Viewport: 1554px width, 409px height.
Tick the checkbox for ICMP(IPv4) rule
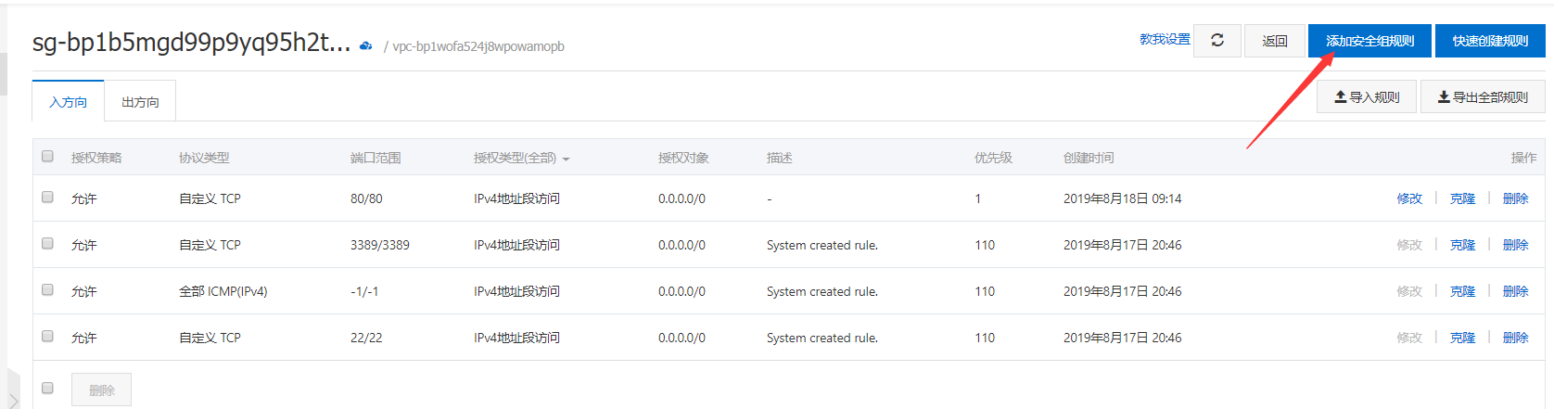coord(47,290)
